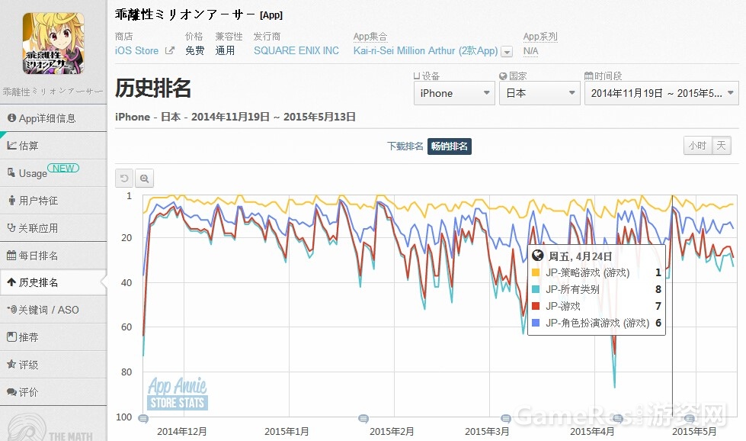Click the teal JP-所有类别 legend swatch
Image resolution: width=746 pixels, height=441 pixels.
click(x=536, y=289)
